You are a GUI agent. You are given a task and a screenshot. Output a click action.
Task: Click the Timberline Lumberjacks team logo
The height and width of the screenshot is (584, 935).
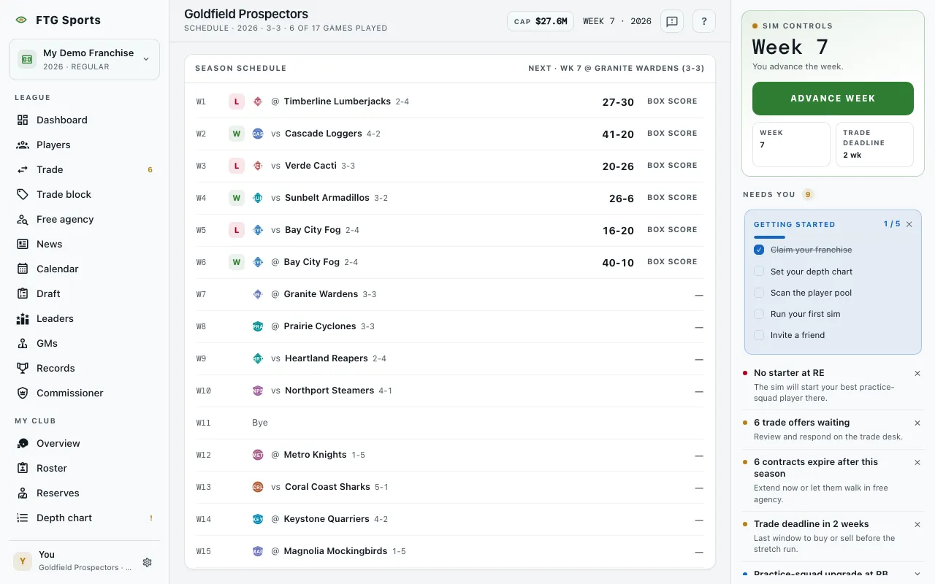pos(258,101)
